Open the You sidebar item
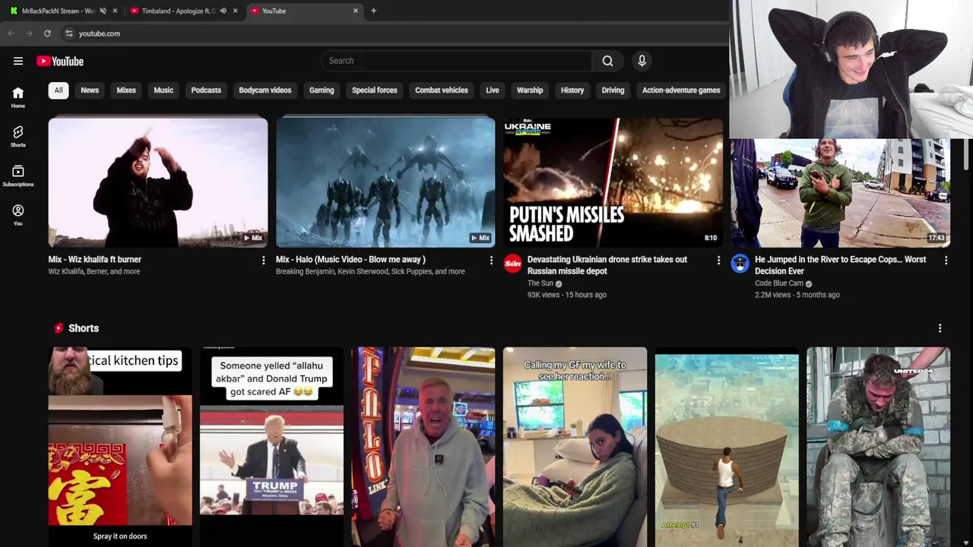Viewport: 973px width, 547px height. [18, 215]
